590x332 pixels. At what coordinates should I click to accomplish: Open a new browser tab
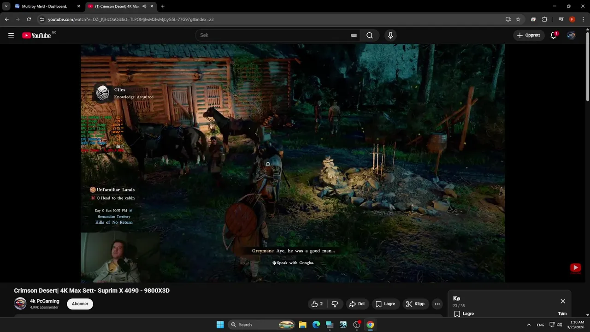163,6
